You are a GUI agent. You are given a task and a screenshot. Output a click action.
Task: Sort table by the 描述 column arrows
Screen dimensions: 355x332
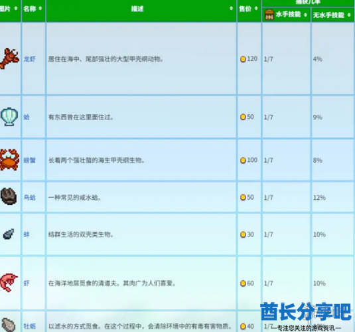tap(231, 9)
